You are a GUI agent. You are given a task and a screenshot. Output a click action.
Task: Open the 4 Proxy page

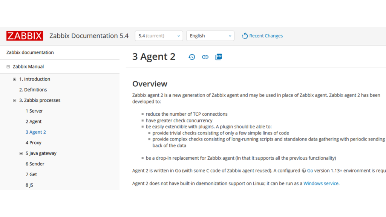33,143
